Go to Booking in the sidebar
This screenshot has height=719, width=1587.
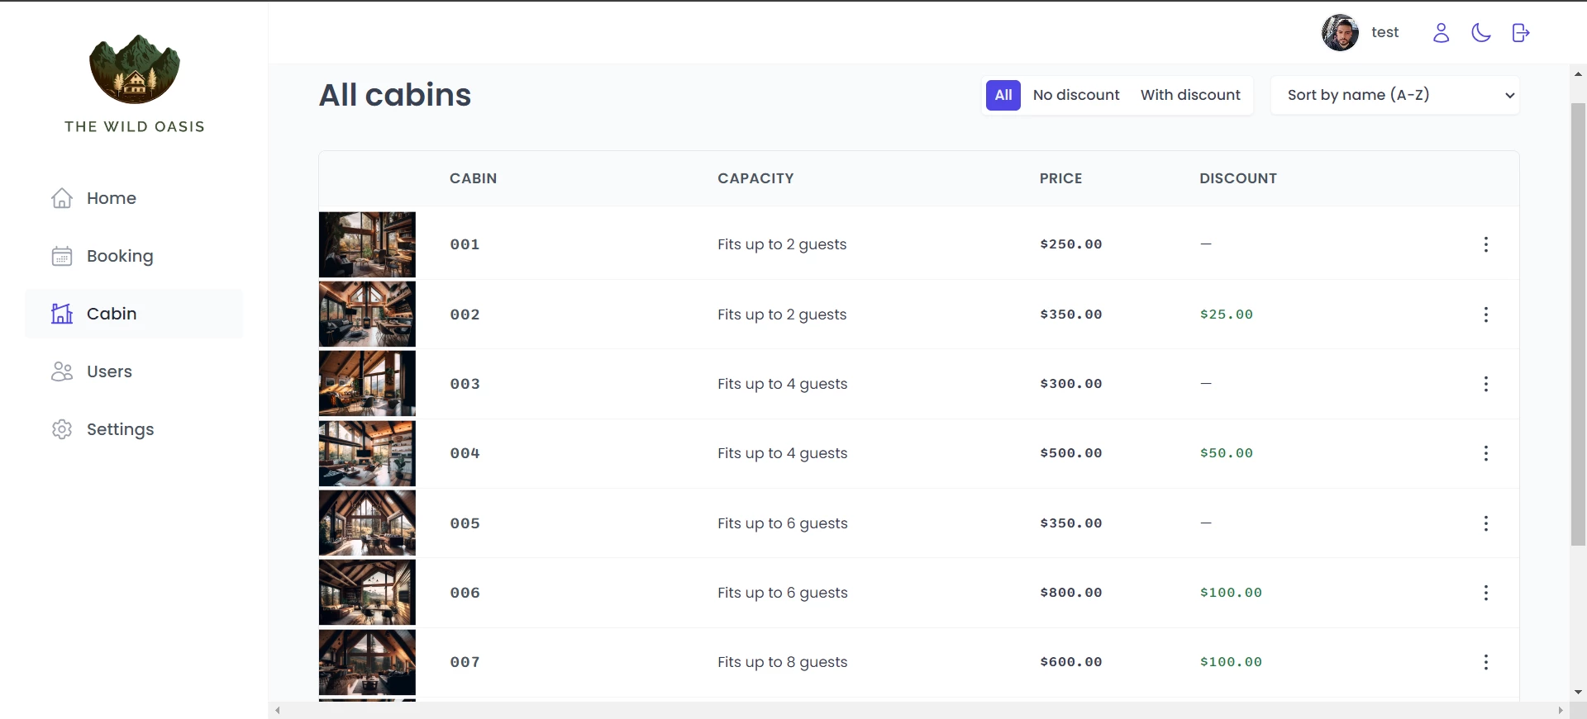pos(119,256)
